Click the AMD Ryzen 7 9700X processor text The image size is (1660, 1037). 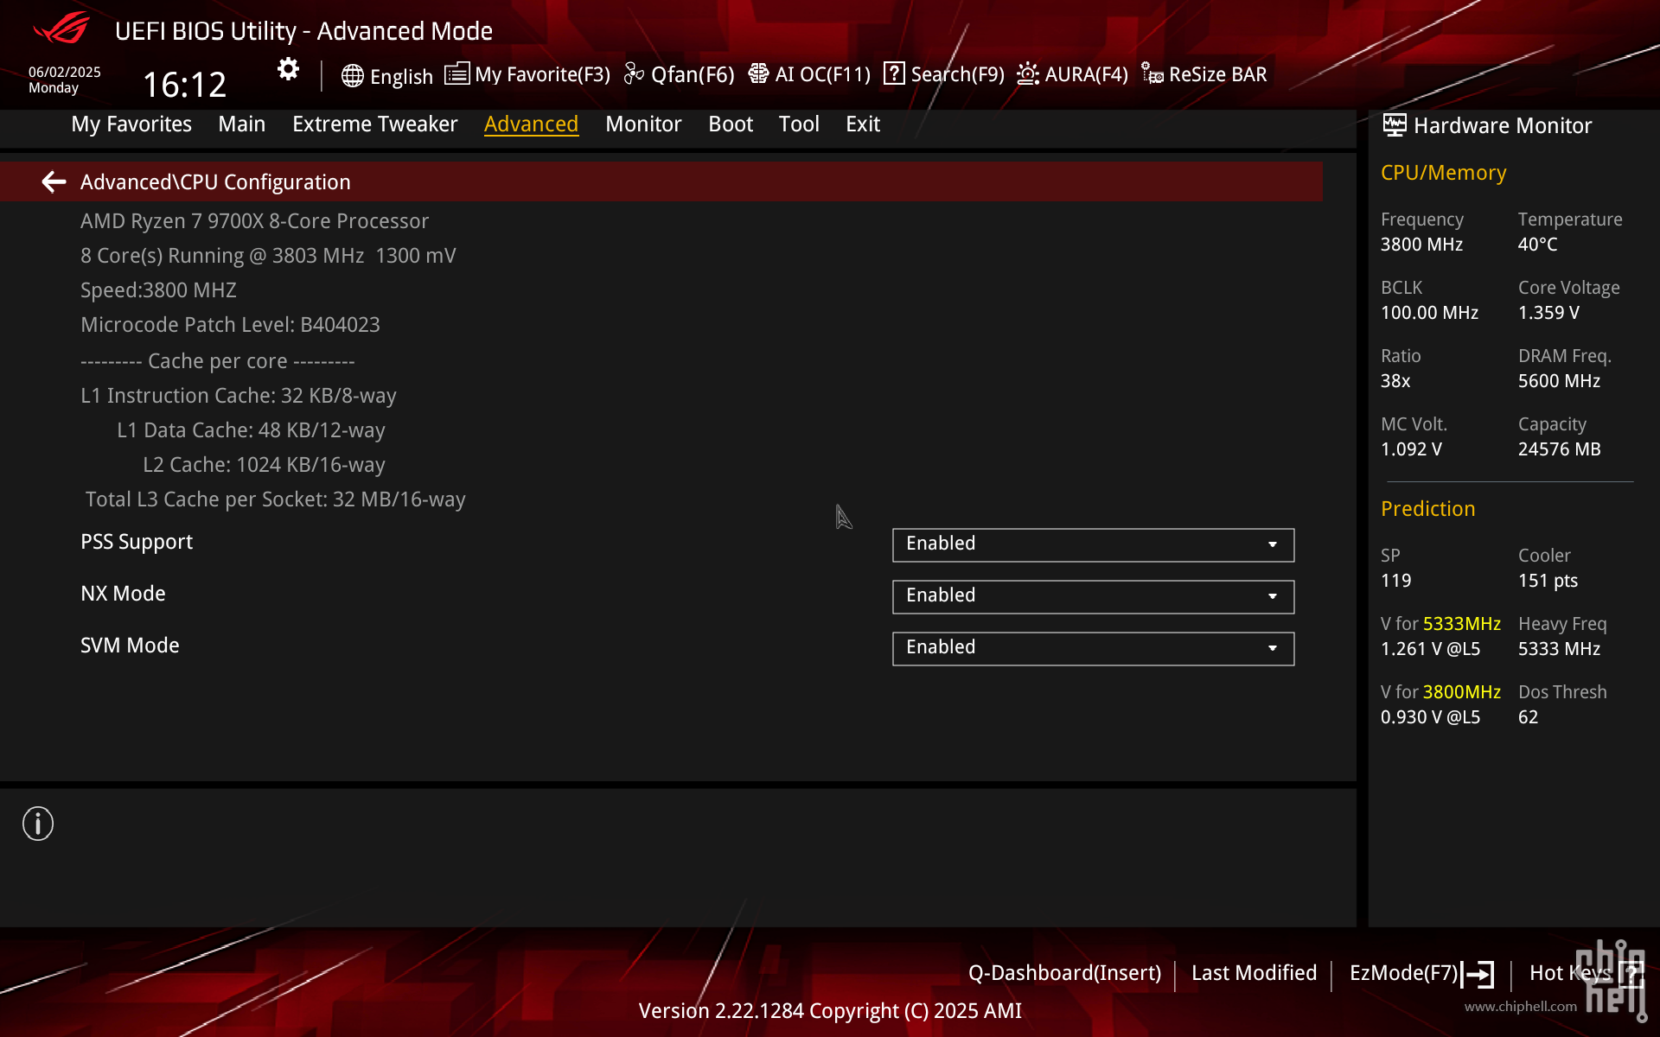click(x=254, y=221)
